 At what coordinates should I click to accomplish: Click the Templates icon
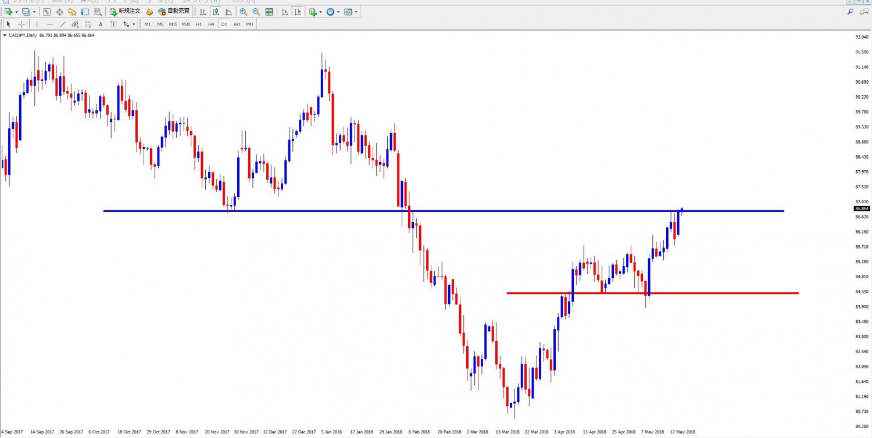348,12
